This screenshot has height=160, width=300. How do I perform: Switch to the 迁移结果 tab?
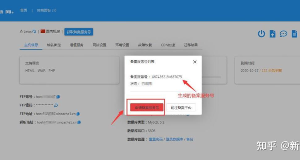coord(191,45)
